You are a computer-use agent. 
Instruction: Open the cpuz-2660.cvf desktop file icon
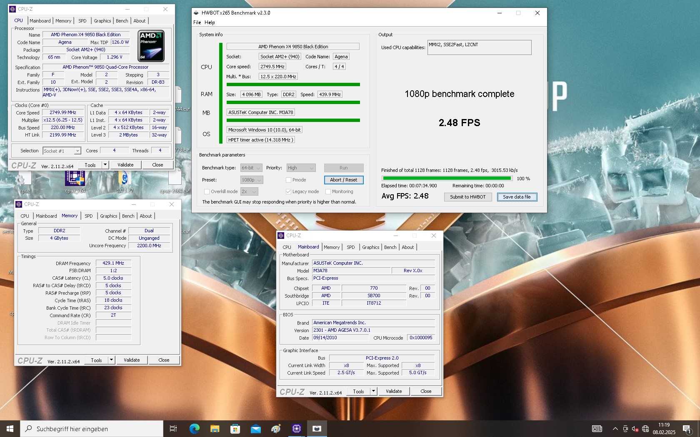pos(175,178)
